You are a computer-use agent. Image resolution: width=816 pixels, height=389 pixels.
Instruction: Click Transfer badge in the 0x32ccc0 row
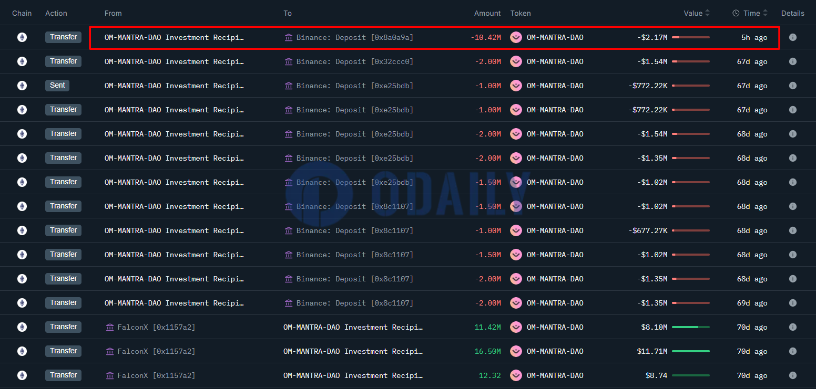coord(64,61)
